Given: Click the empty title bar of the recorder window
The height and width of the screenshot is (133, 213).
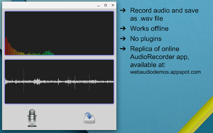Looking at the screenshot, I should click(49, 5).
